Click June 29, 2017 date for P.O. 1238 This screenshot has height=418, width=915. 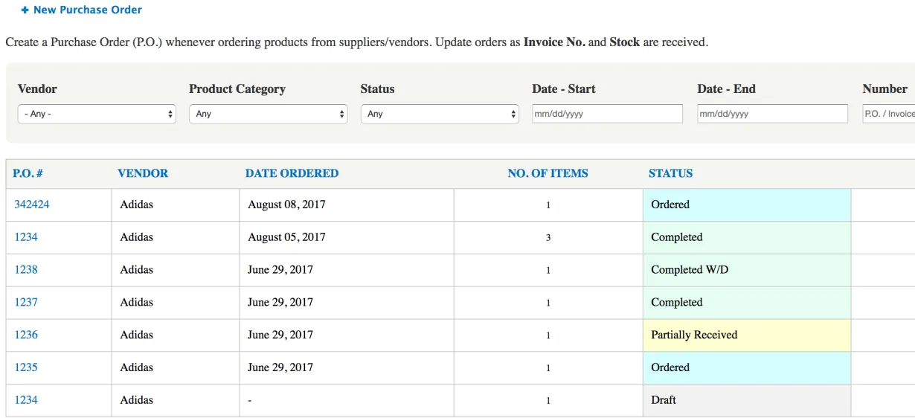click(347, 270)
